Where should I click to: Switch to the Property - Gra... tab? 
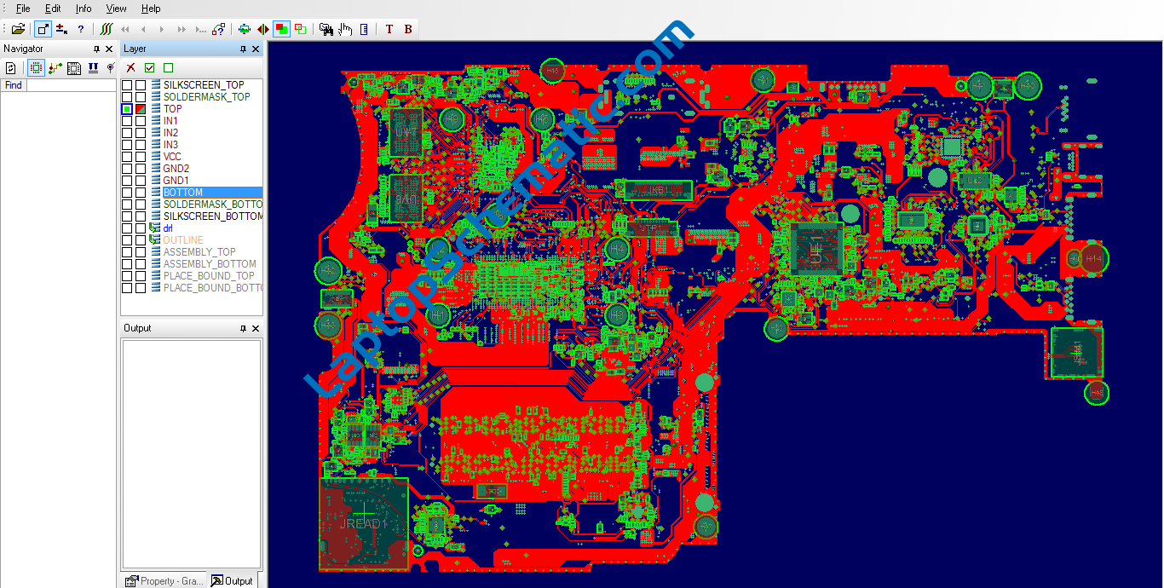[x=164, y=581]
